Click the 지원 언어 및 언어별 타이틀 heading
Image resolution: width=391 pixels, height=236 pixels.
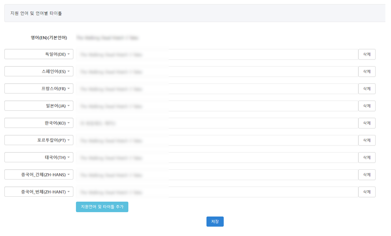tap(36, 13)
